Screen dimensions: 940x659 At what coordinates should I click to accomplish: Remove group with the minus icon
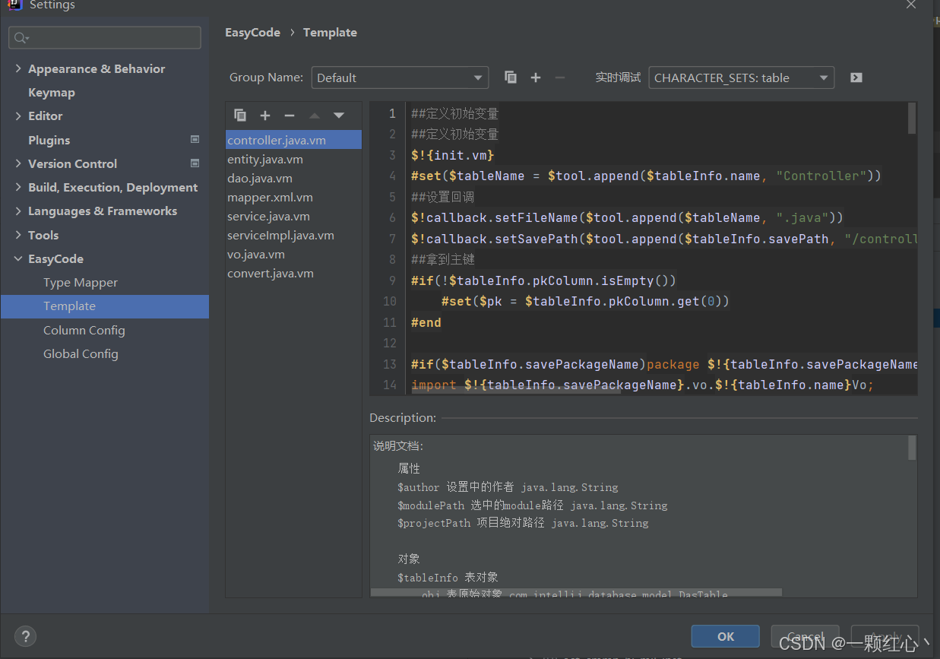[x=560, y=78]
